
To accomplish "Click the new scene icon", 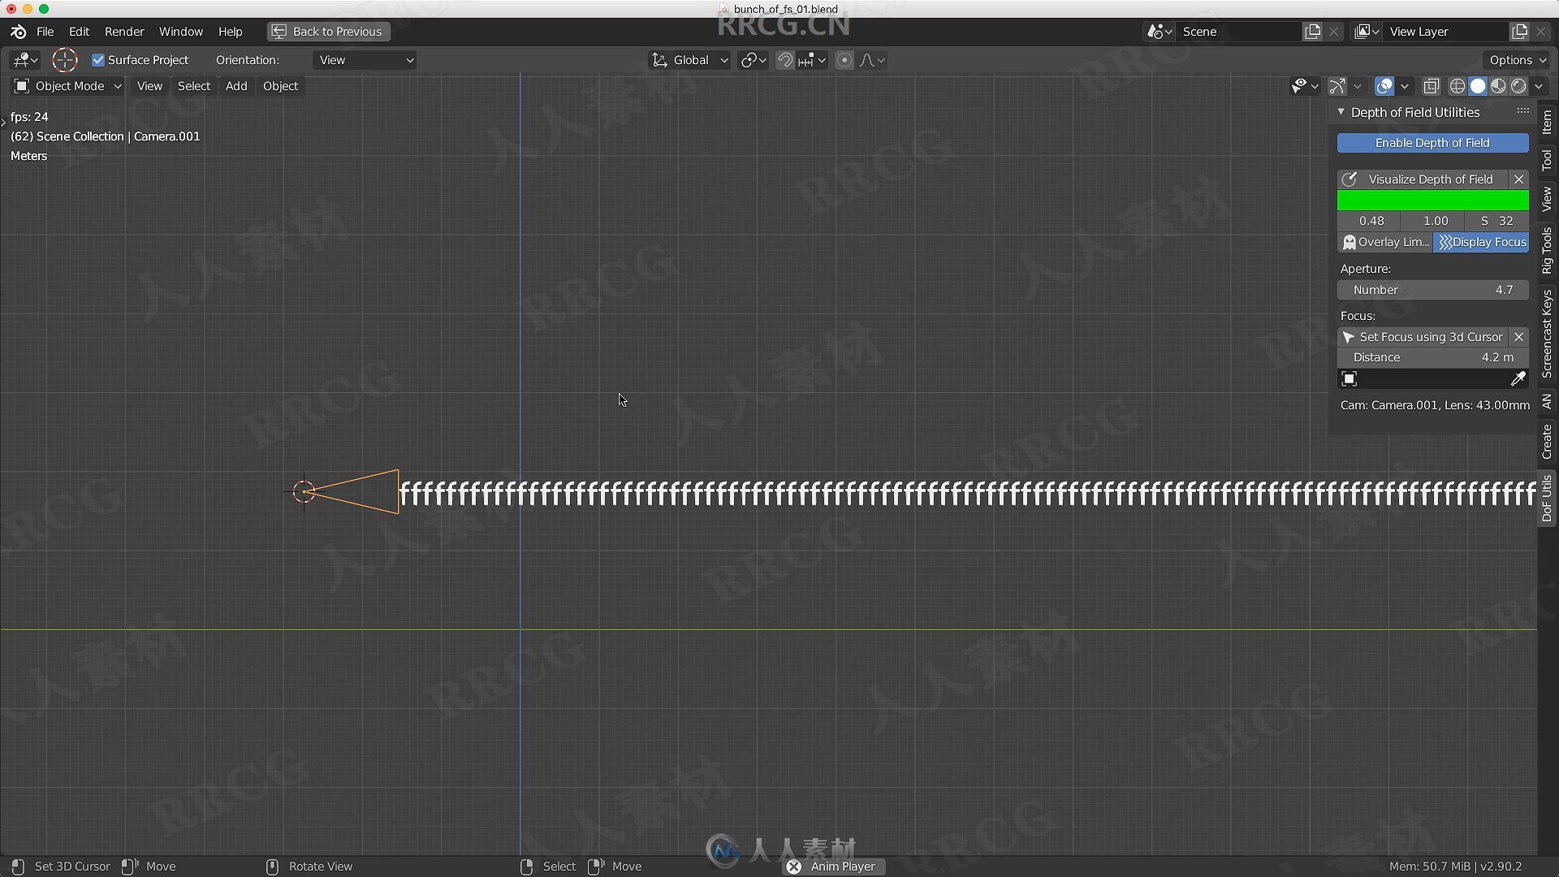I will click(x=1313, y=32).
